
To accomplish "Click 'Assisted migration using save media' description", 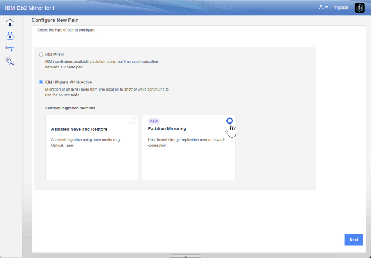I will pos(86,142).
